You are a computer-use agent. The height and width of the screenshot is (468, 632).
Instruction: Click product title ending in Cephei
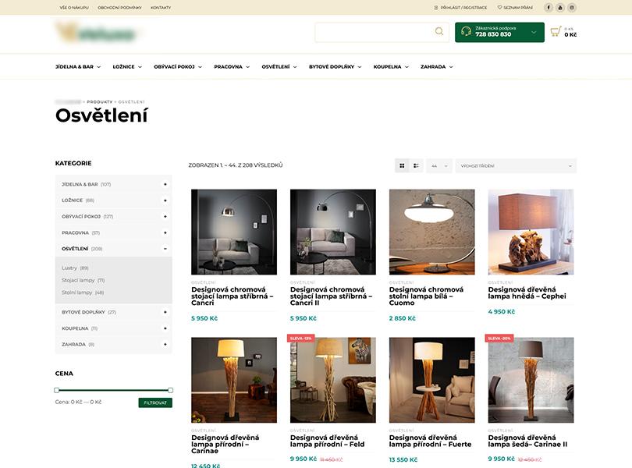pos(527,292)
